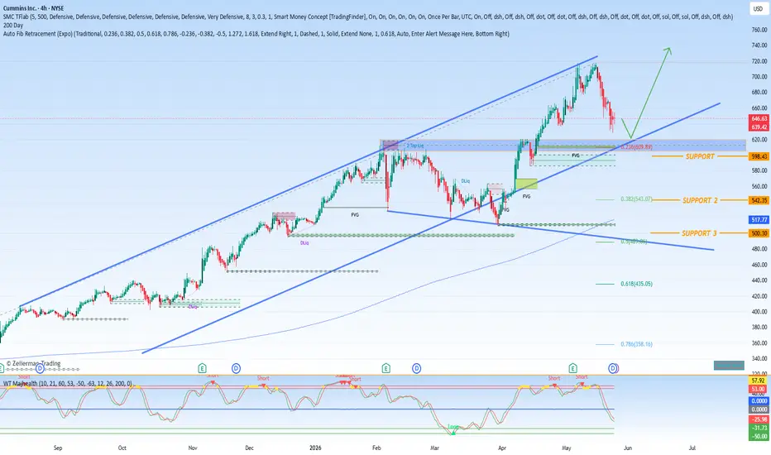Click the dividend D marker in late November
The height and width of the screenshot is (455, 771).
click(236, 368)
